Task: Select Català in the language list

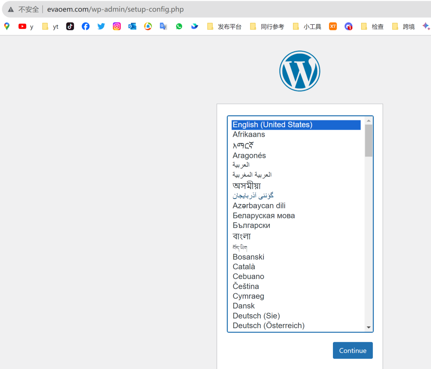Action: (x=296, y=267)
